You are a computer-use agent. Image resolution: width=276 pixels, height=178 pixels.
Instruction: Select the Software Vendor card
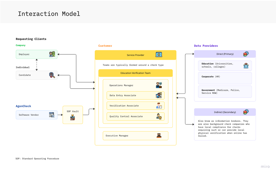click(x=37, y=115)
